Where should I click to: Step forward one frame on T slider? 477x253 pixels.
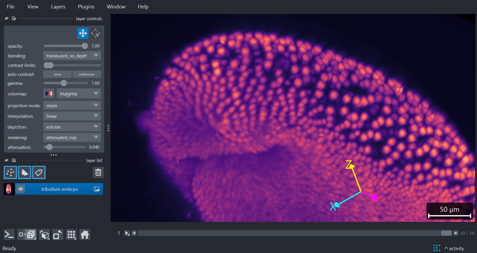(456, 233)
